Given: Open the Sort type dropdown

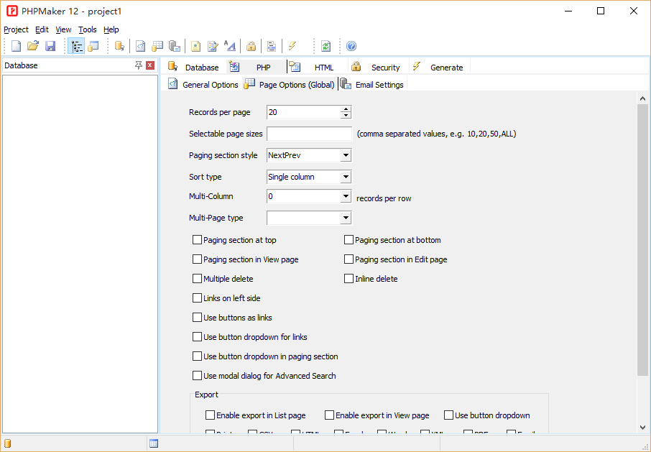Looking at the screenshot, I should (346, 177).
